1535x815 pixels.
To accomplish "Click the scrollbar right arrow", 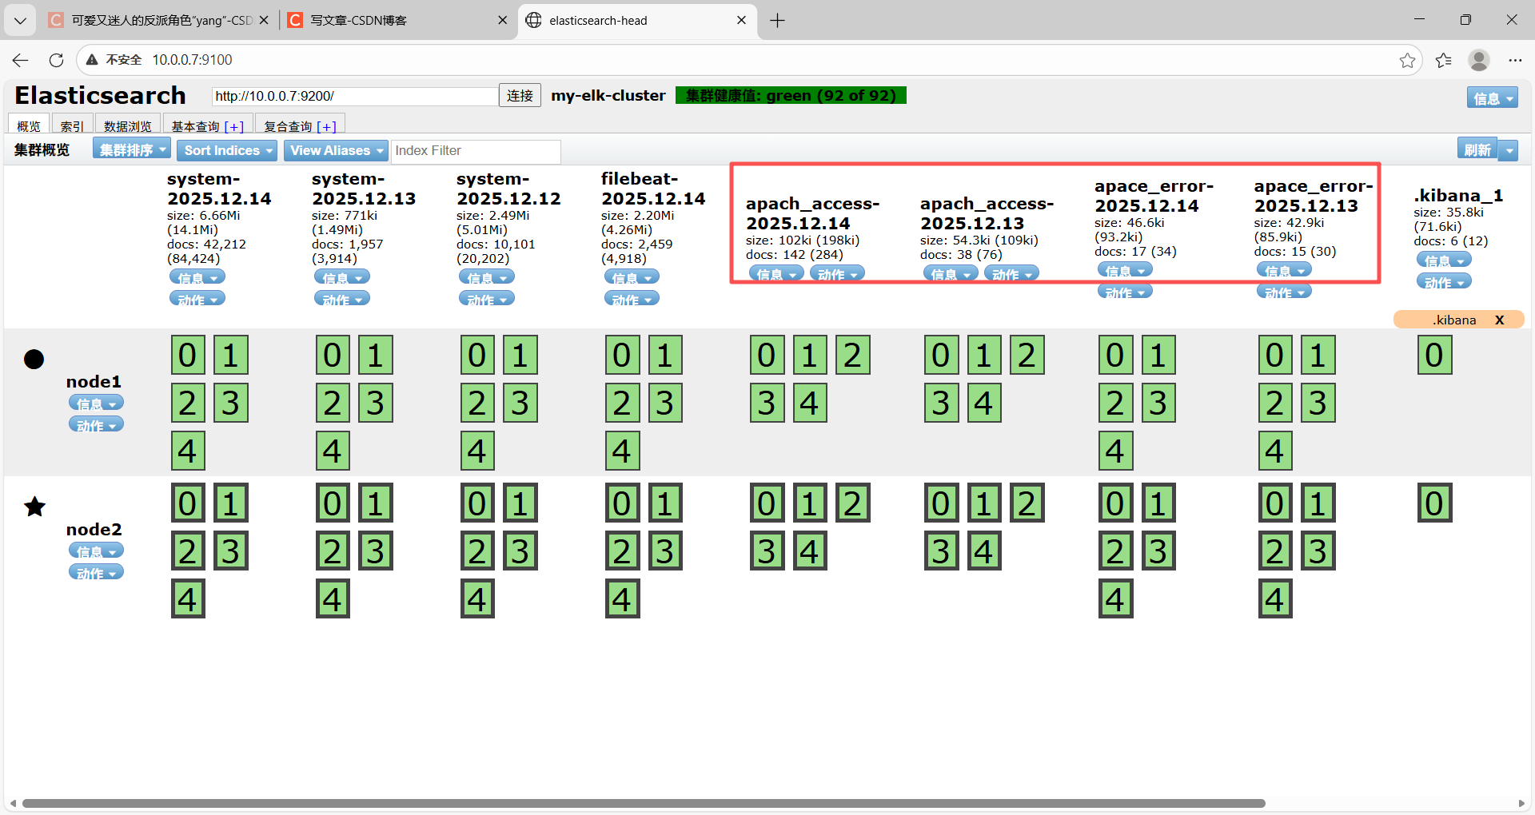I will click(1521, 803).
